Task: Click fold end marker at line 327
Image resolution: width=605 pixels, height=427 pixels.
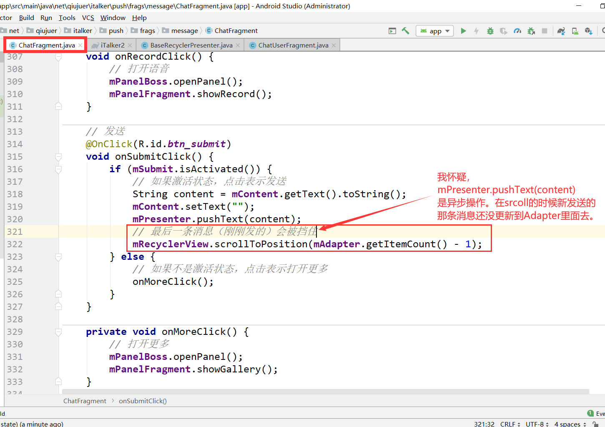Action: coord(58,306)
